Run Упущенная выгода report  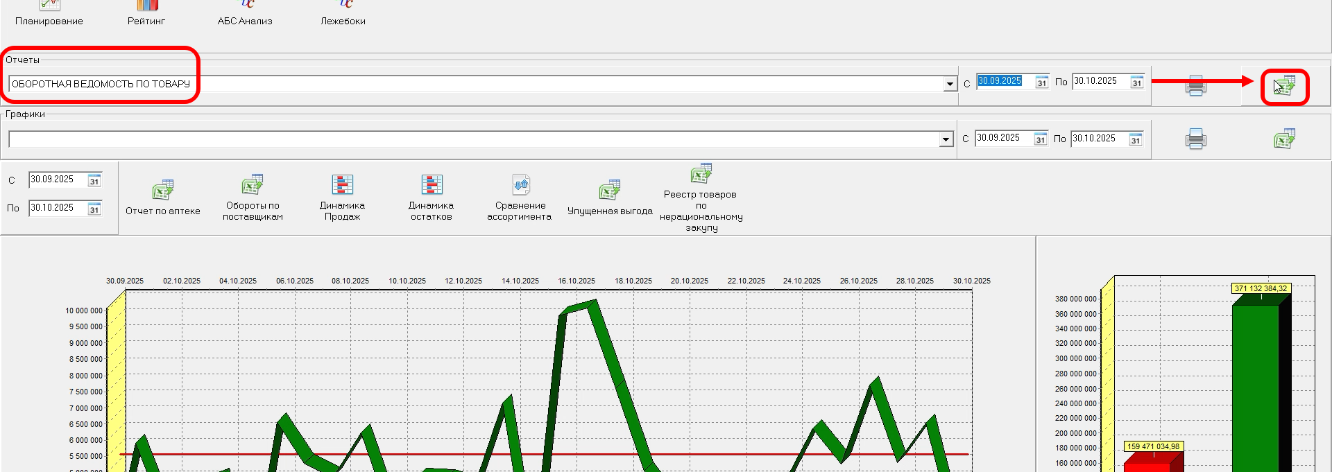610,198
